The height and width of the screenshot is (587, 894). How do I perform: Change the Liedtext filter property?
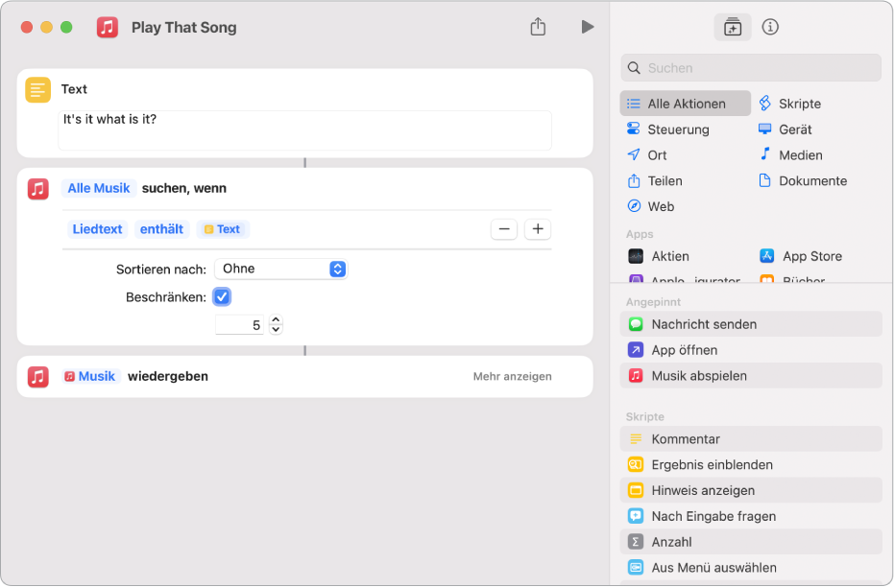98,229
